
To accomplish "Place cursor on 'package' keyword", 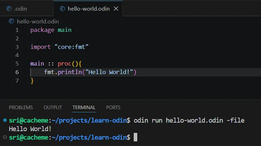I will pyautogui.click(x=42, y=30).
